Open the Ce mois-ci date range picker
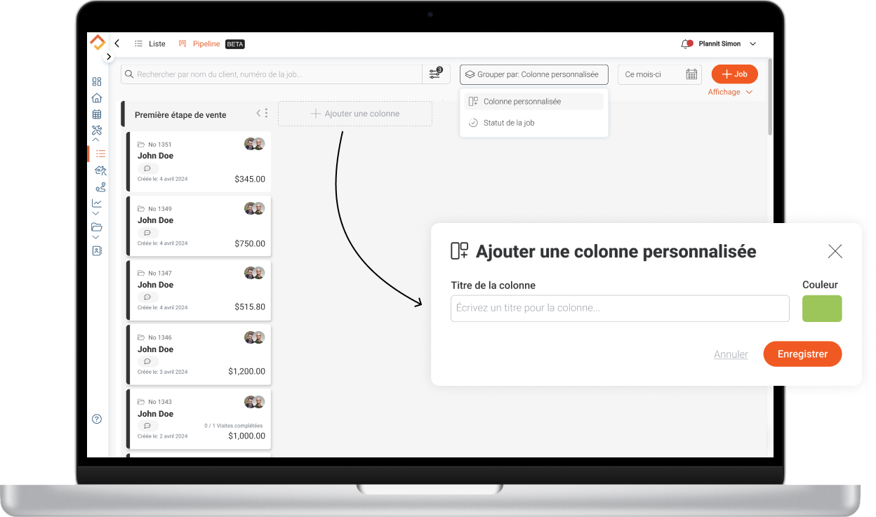Screen dimensions: 876x517 659,74
